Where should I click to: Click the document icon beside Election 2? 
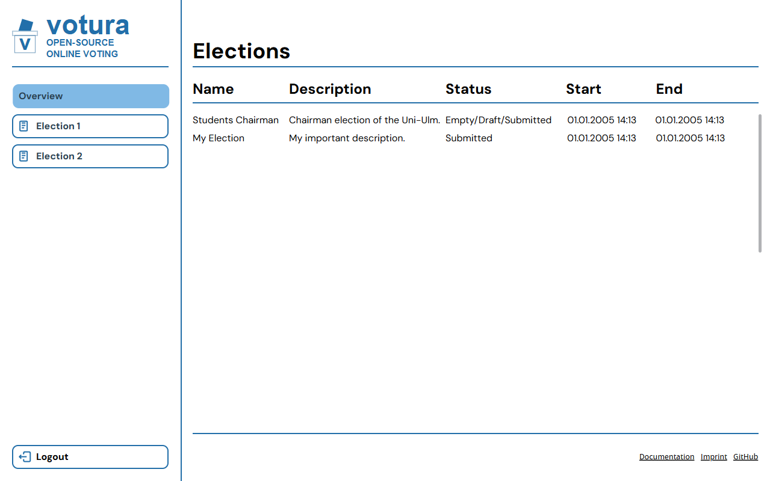(23, 156)
